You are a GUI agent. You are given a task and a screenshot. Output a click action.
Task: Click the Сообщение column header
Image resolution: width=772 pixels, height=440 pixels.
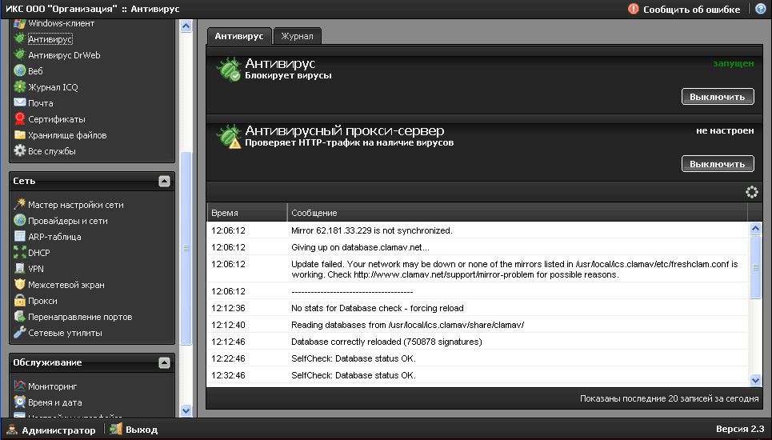pyautogui.click(x=518, y=213)
